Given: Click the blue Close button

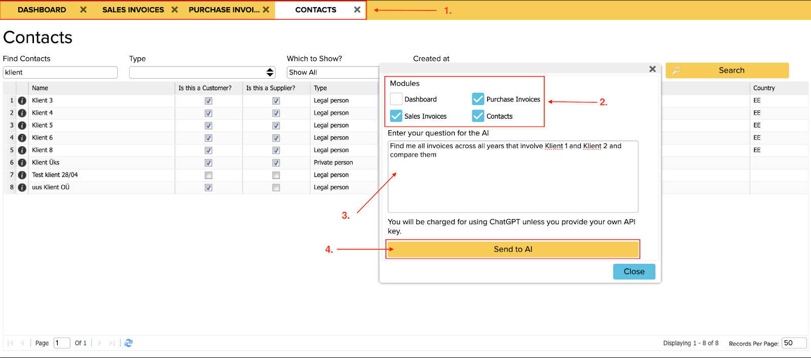Looking at the screenshot, I should (634, 272).
